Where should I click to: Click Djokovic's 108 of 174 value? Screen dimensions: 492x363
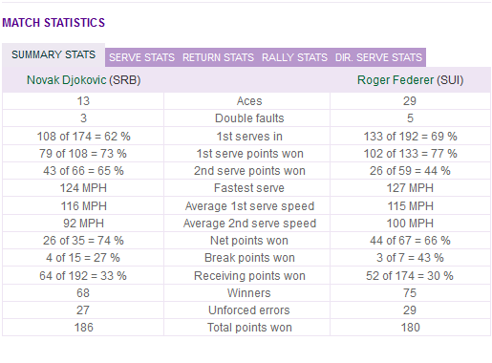coord(83,137)
